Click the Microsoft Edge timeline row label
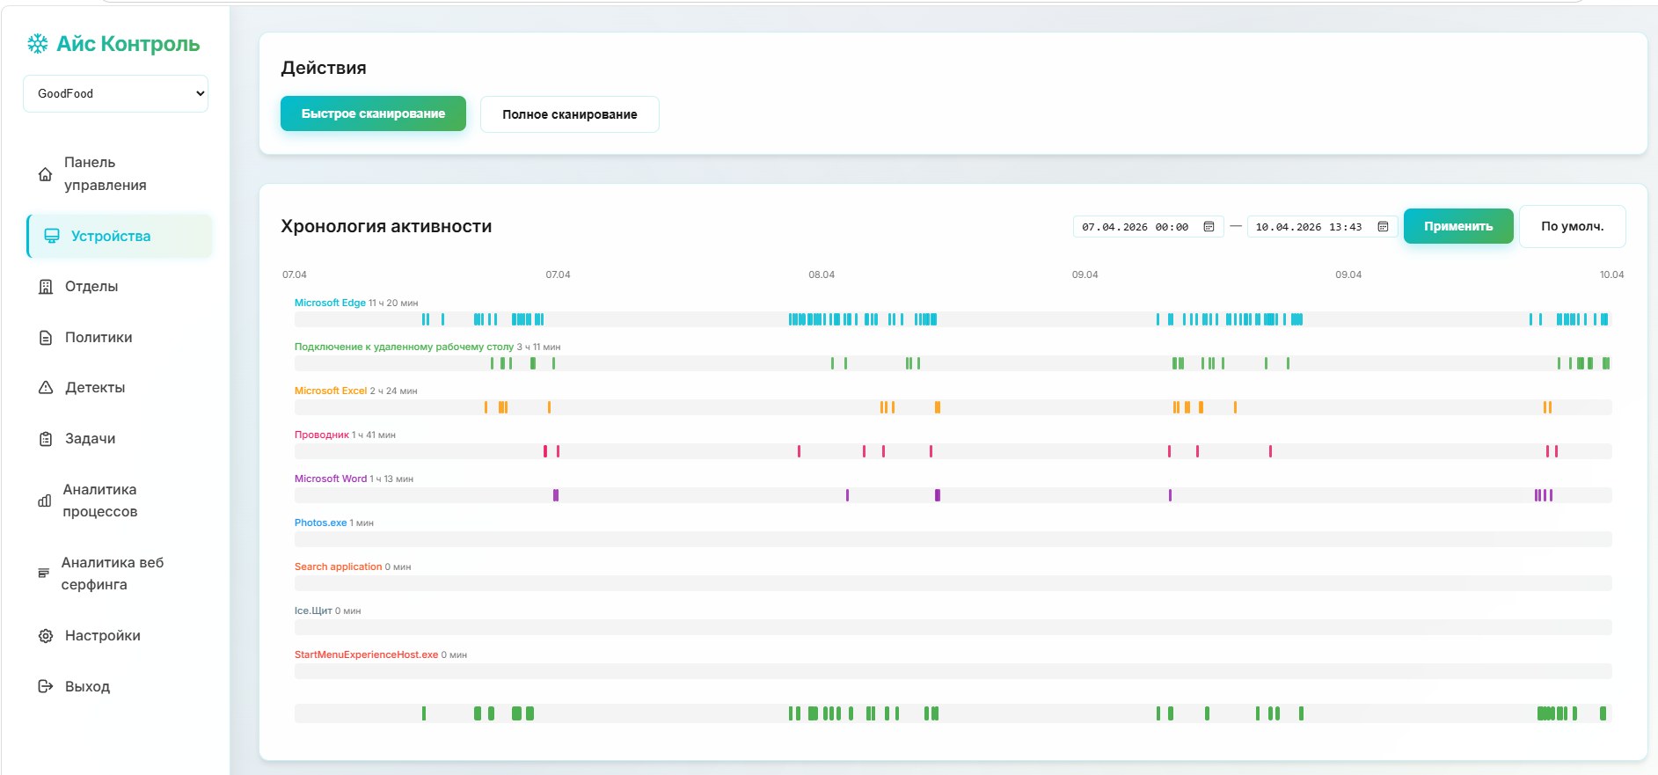The image size is (1658, 775). click(x=330, y=303)
